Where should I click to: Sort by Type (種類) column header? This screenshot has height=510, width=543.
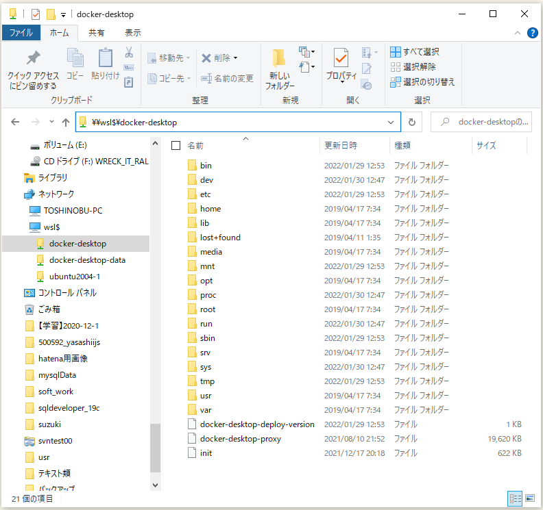click(402, 146)
